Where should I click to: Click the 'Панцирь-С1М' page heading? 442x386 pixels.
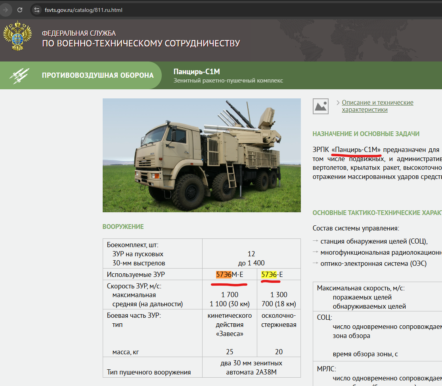pos(197,72)
